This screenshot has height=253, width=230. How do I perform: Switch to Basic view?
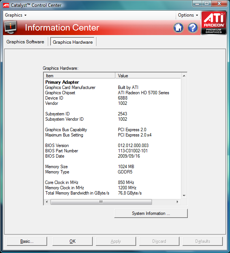pyautogui.click(x=27, y=241)
